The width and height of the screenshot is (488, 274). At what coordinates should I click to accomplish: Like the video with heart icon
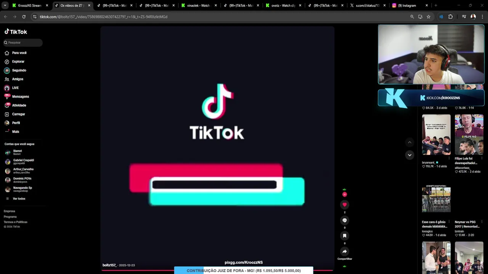[345, 205]
